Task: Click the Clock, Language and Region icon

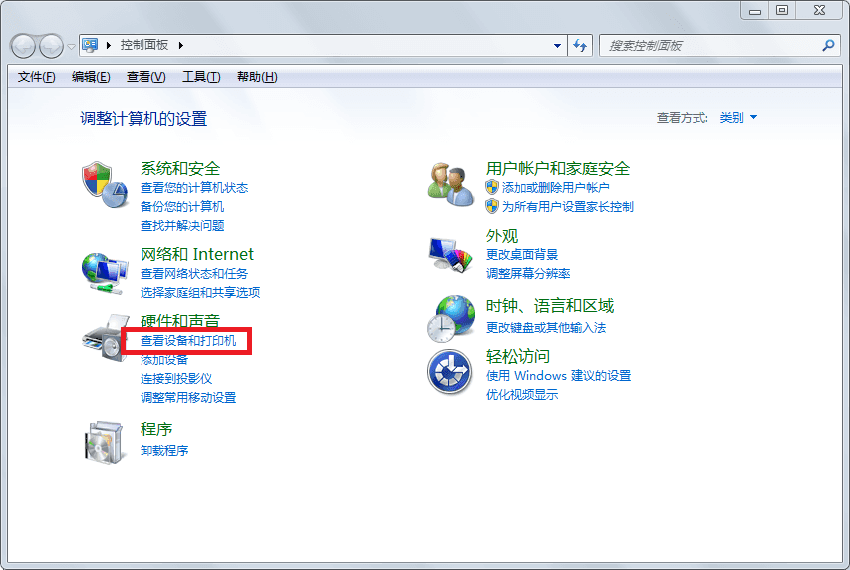Action: pyautogui.click(x=450, y=319)
